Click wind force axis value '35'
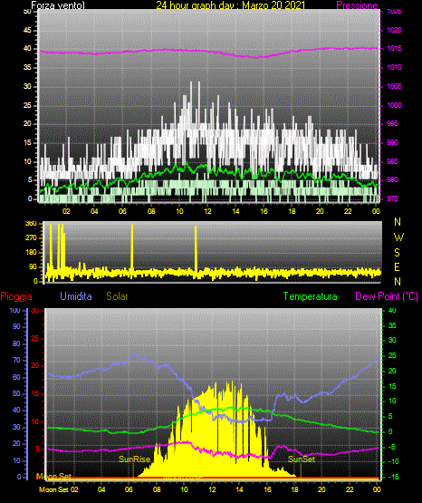422x503 pixels. point(27,68)
